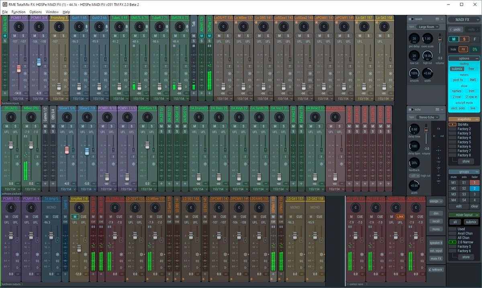
Task: Open settings gear on AmpRet 7/8 output channel
Action: point(86,254)
